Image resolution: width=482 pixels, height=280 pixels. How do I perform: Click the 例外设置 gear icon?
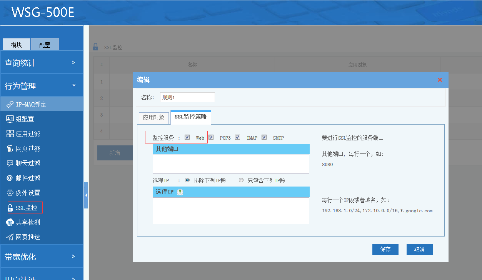[10, 193]
